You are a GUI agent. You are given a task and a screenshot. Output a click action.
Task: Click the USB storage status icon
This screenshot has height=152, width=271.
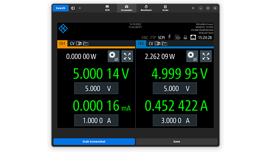click(185, 37)
